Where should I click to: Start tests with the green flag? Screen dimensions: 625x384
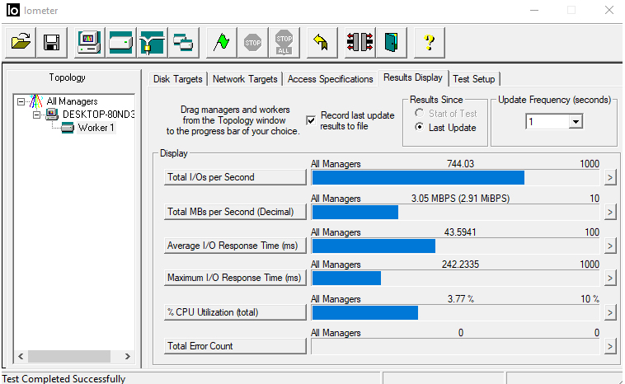tap(222, 41)
